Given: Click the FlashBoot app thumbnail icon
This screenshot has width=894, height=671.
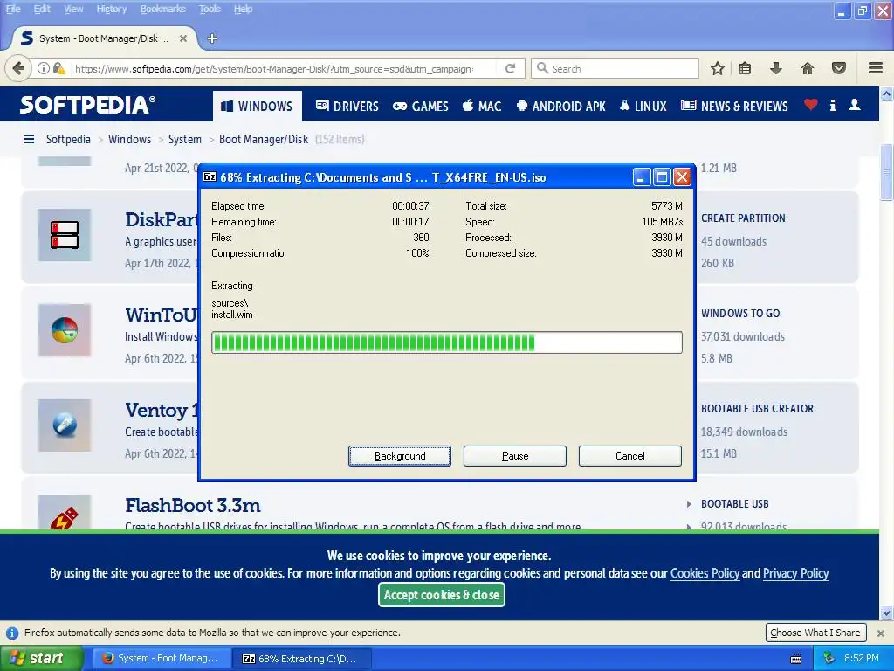Looking at the screenshot, I should [65, 512].
